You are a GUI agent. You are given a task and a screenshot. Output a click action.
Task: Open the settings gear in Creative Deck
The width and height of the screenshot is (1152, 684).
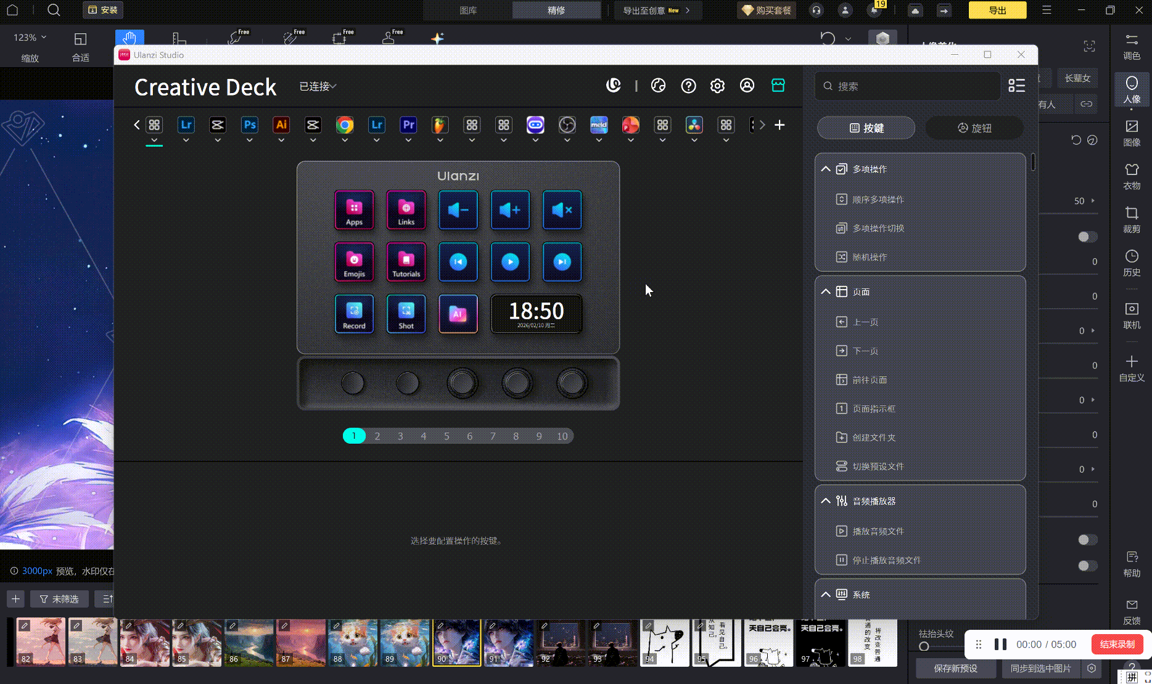tap(717, 86)
